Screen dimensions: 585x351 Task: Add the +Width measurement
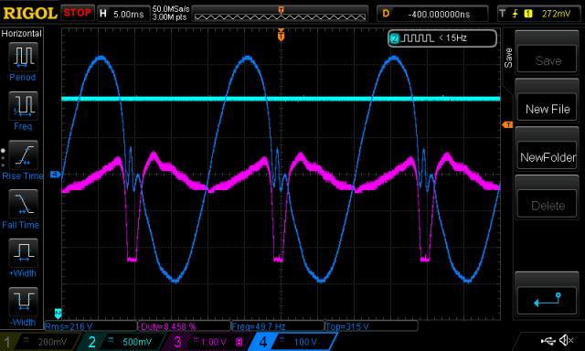coord(23,252)
